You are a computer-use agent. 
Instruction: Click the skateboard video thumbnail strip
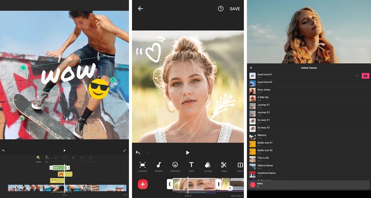click(x=67, y=188)
